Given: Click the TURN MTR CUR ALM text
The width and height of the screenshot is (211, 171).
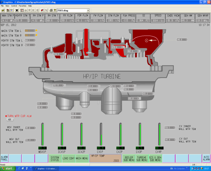Looking at the screenshot, I should (x=19, y=116).
